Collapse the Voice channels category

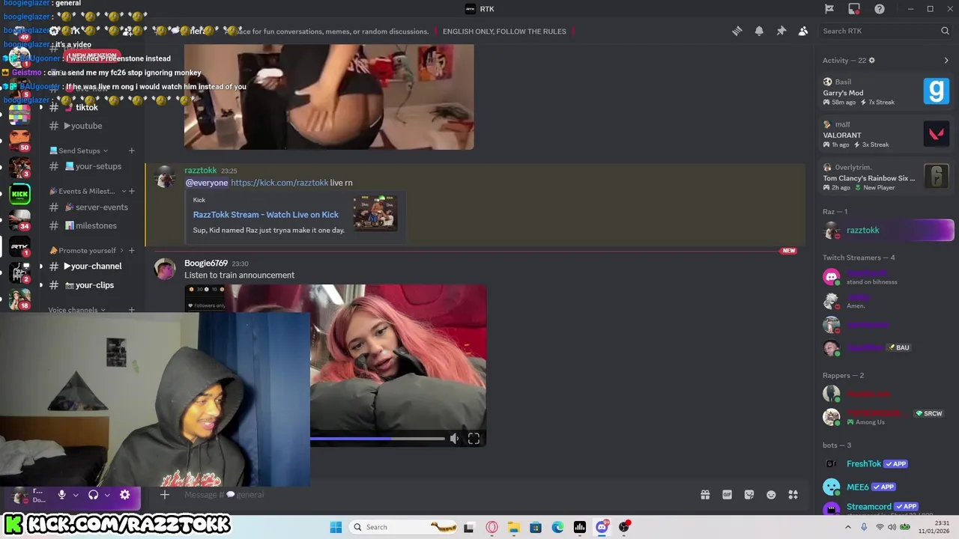coord(76,309)
